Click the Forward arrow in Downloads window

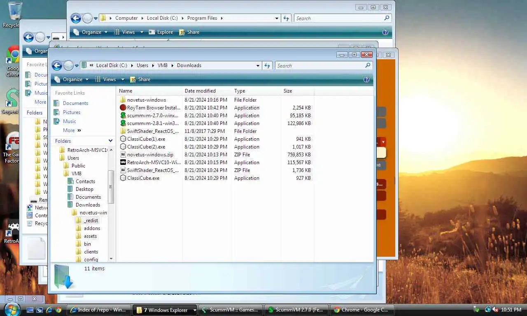click(68, 65)
